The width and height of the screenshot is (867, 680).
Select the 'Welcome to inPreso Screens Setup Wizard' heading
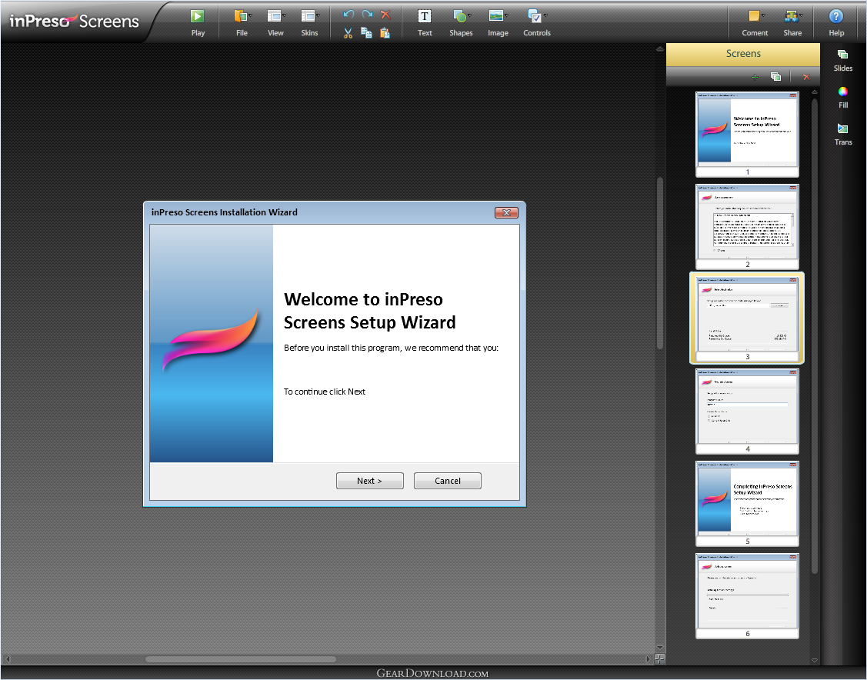tap(369, 311)
